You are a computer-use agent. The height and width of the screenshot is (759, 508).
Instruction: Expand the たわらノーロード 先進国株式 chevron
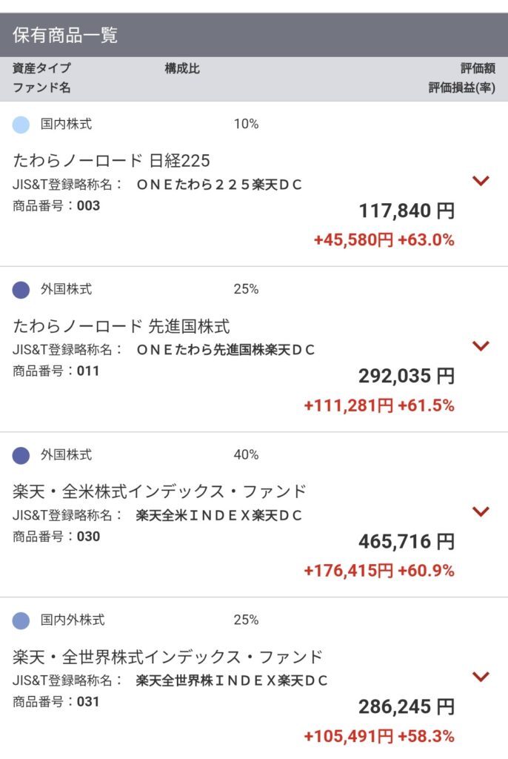[481, 345]
